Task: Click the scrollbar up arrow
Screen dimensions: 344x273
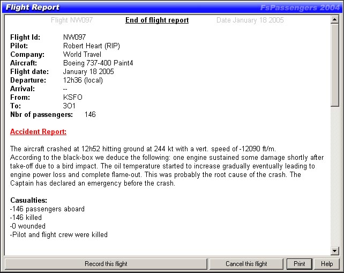Action: coord(335,19)
